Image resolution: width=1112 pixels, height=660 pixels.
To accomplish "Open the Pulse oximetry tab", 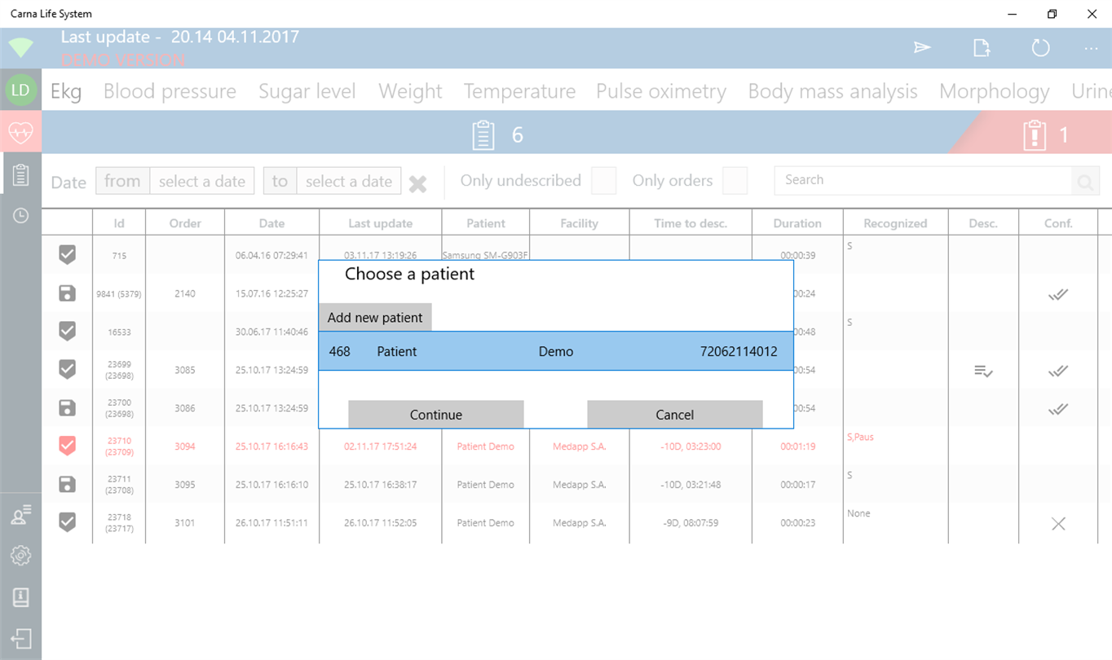I will [661, 91].
